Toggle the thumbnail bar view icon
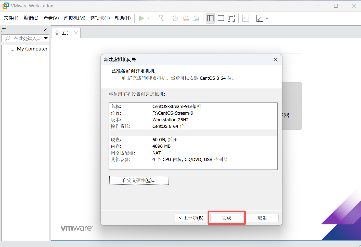 221,18
